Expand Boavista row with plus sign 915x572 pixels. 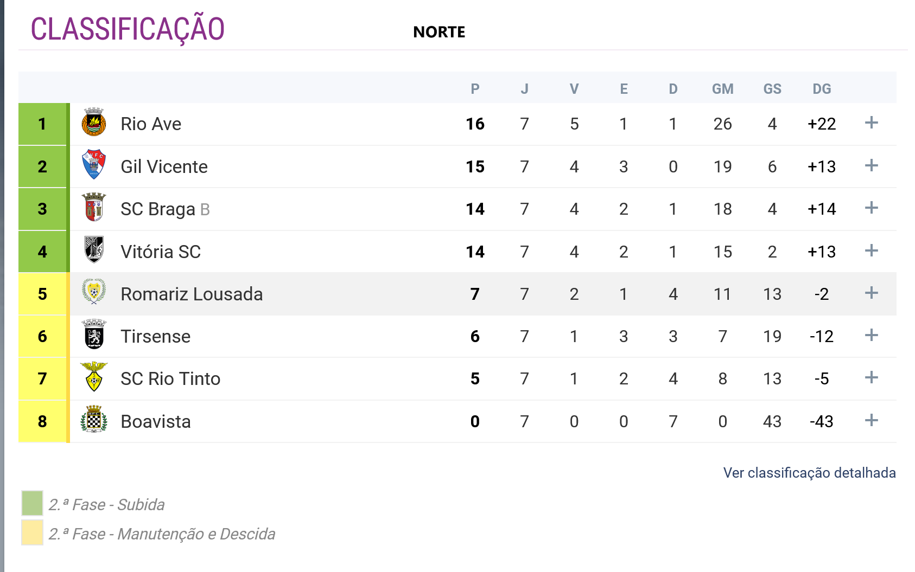click(x=871, y=420)
